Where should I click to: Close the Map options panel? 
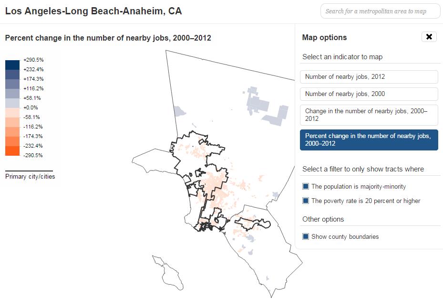(x=429, y=37)
